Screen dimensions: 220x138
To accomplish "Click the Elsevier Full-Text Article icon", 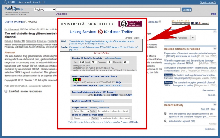I will (181, 22).
